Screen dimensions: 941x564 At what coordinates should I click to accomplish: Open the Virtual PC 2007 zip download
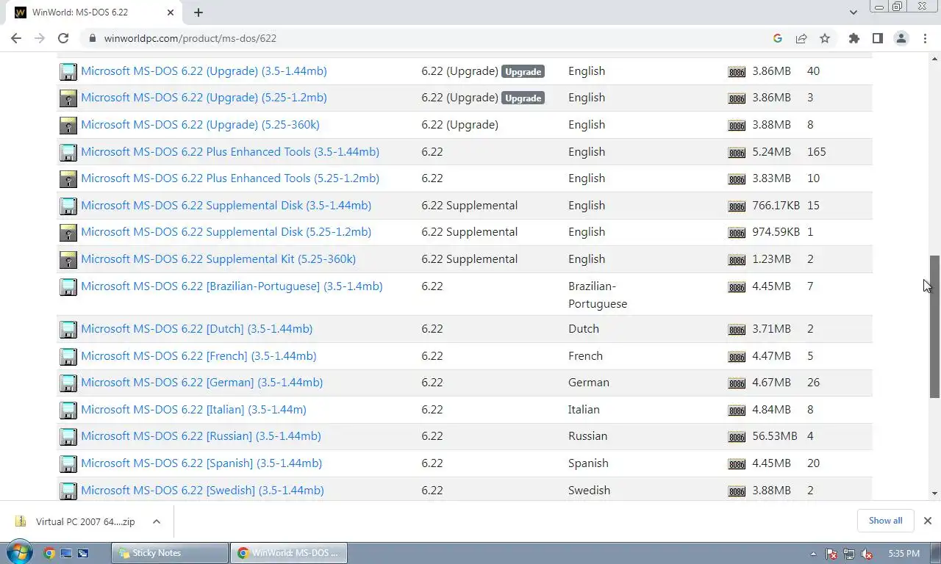[x=76, y=521]
